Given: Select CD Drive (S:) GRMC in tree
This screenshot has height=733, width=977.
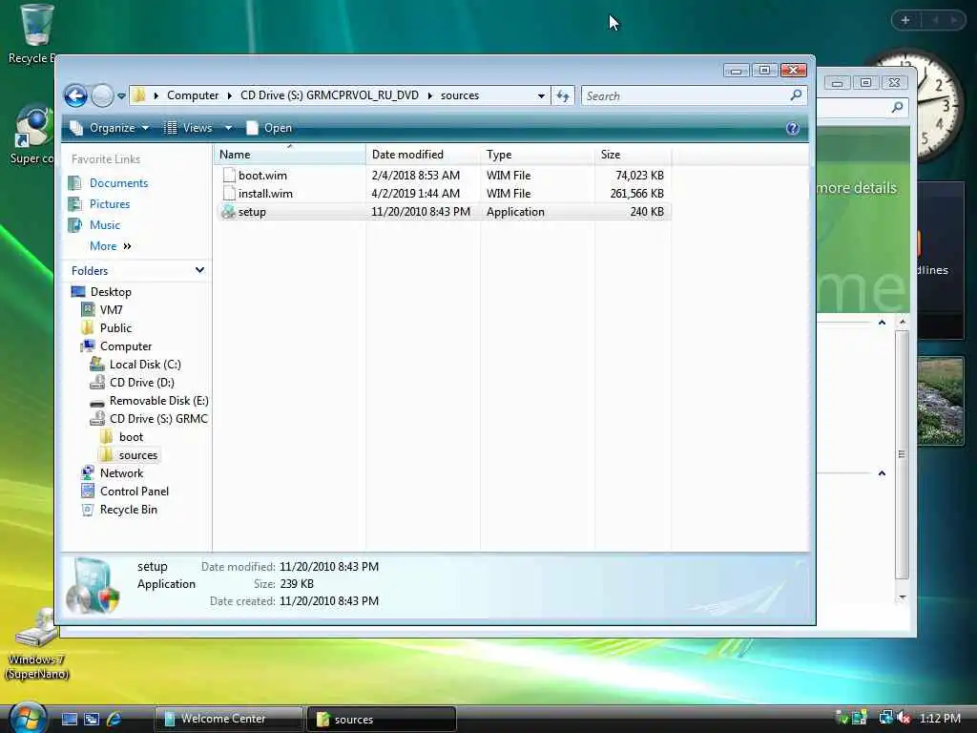Looking at the screenshot, I should 158,418.
